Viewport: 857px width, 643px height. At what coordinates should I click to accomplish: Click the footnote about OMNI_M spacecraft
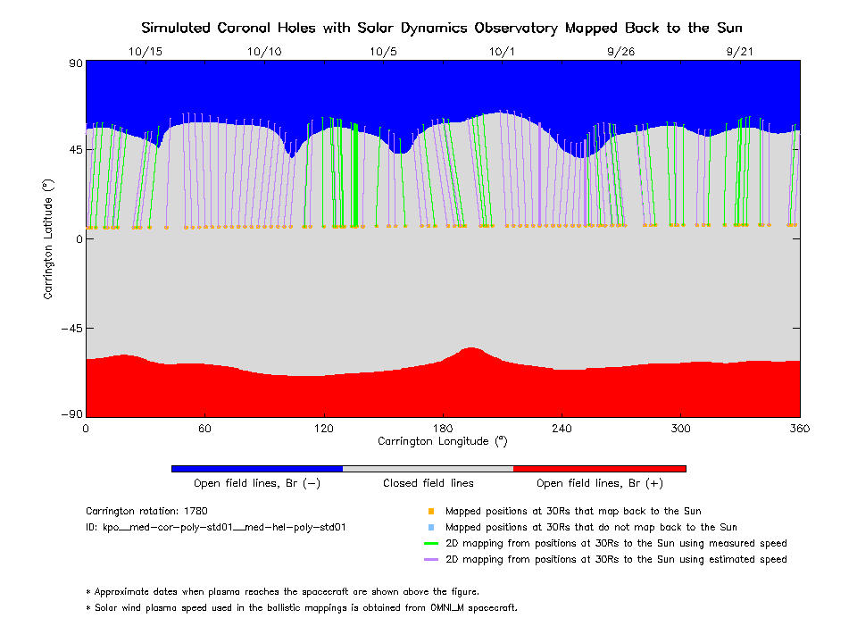302,608
